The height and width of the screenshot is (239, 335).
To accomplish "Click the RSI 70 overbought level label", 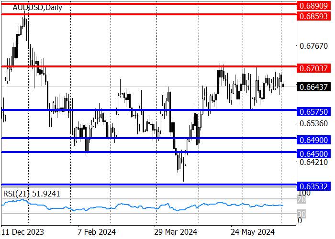I will pyautogui.click(x=302, y=200).
